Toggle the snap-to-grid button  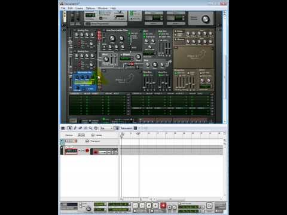click(x=117, y=128)
